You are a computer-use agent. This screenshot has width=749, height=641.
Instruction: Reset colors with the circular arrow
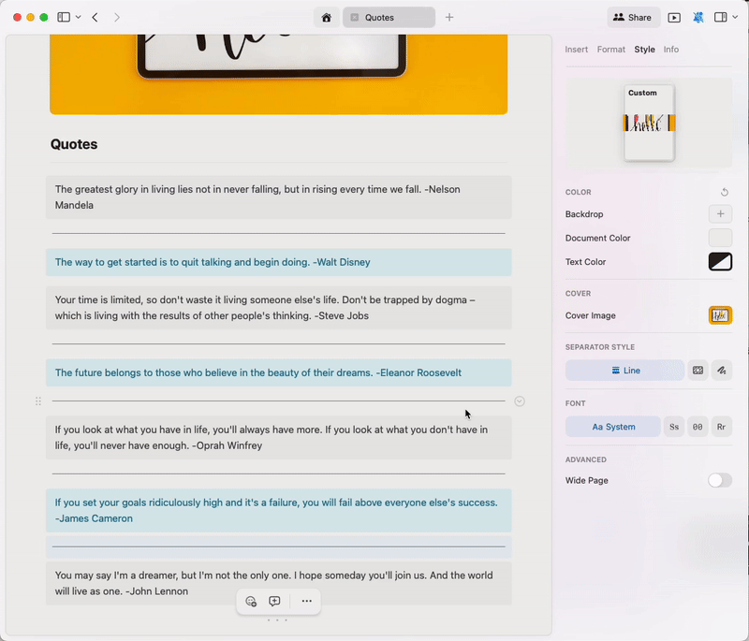tap(724, 192)
